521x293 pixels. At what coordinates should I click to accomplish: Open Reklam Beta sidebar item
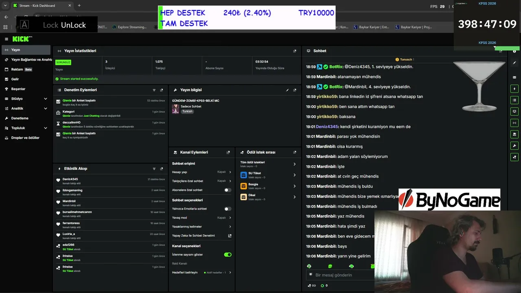(x=26, y=70)
